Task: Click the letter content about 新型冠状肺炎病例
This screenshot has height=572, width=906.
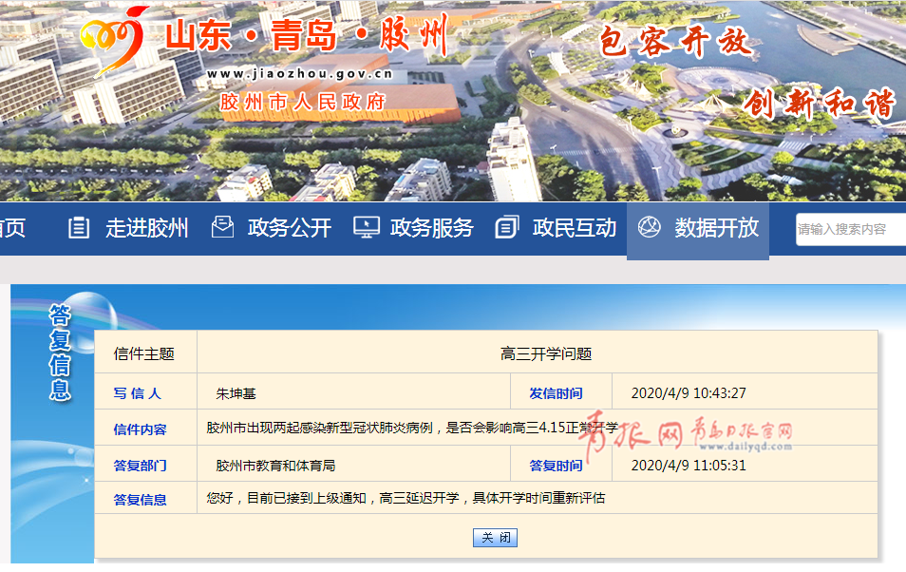Action: [412, 428]
